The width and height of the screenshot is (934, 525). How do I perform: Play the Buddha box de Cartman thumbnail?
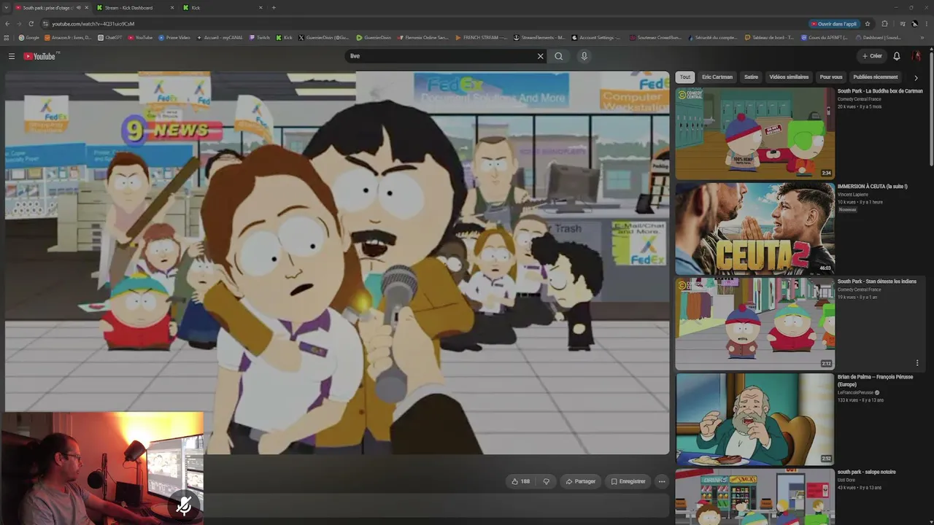click(x=754, y=133)
